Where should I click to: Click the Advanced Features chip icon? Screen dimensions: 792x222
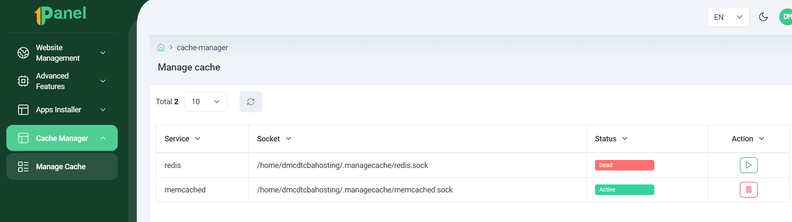[x=23, y=81]
